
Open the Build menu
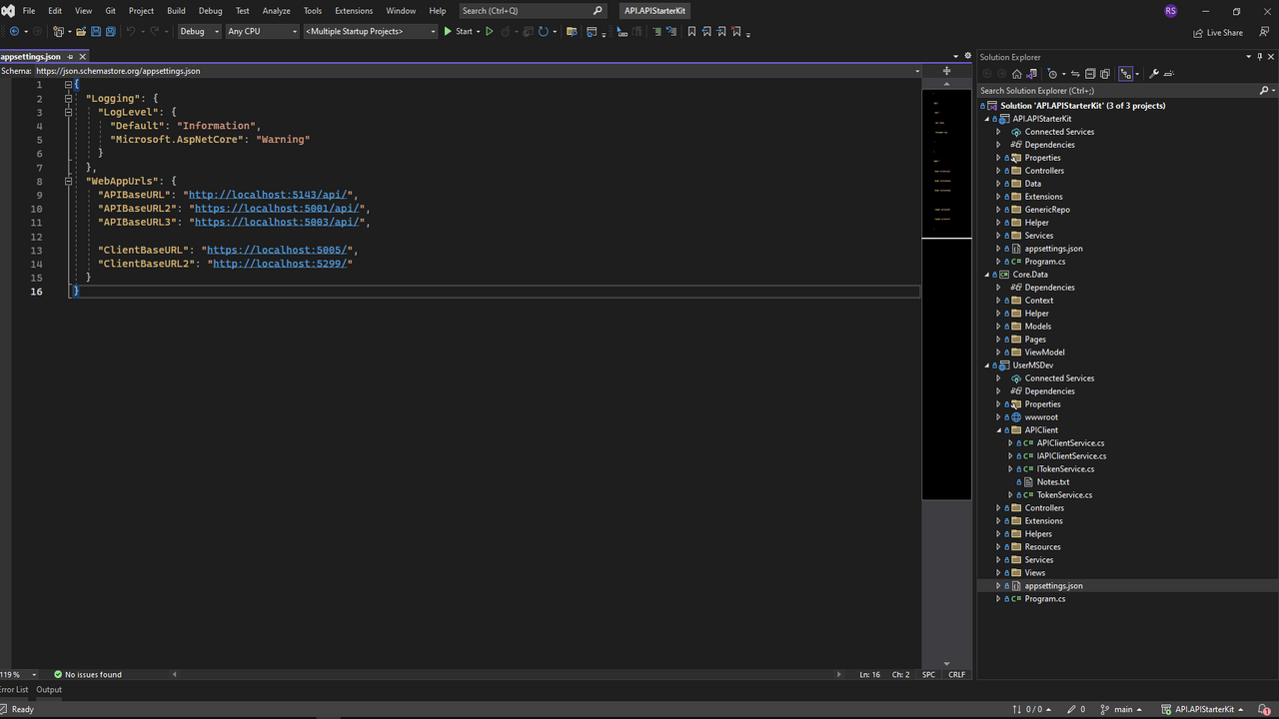tap(176, 11)
